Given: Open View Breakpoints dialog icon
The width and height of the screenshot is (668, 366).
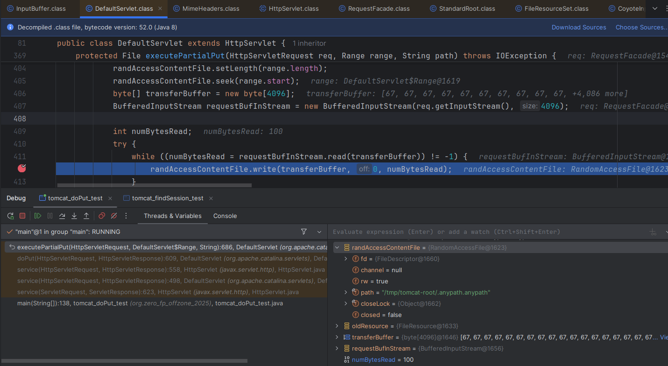Looking at the screenshot, I should coord(102,216).
